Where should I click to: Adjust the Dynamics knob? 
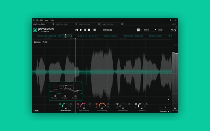[x=141, y=105]
